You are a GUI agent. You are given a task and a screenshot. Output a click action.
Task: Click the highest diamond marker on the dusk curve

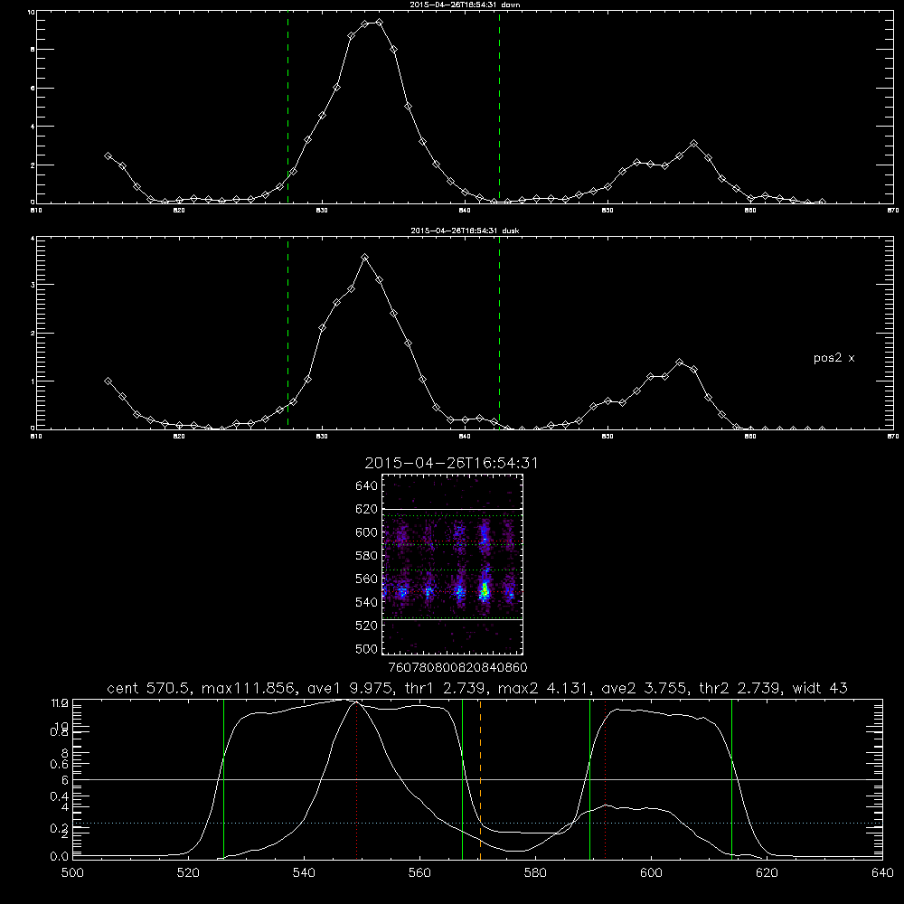coord(364,257)
